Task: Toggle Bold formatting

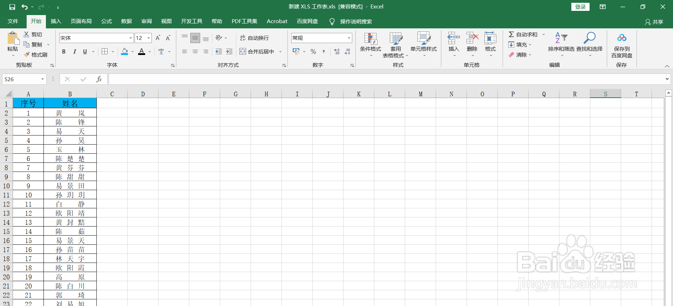Action: tap(64, 51)
